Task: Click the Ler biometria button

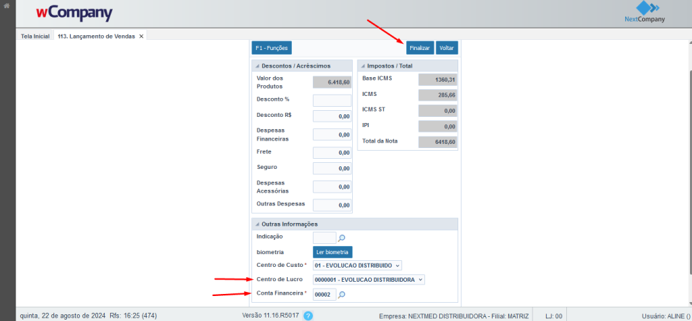Action: point(332,252)
